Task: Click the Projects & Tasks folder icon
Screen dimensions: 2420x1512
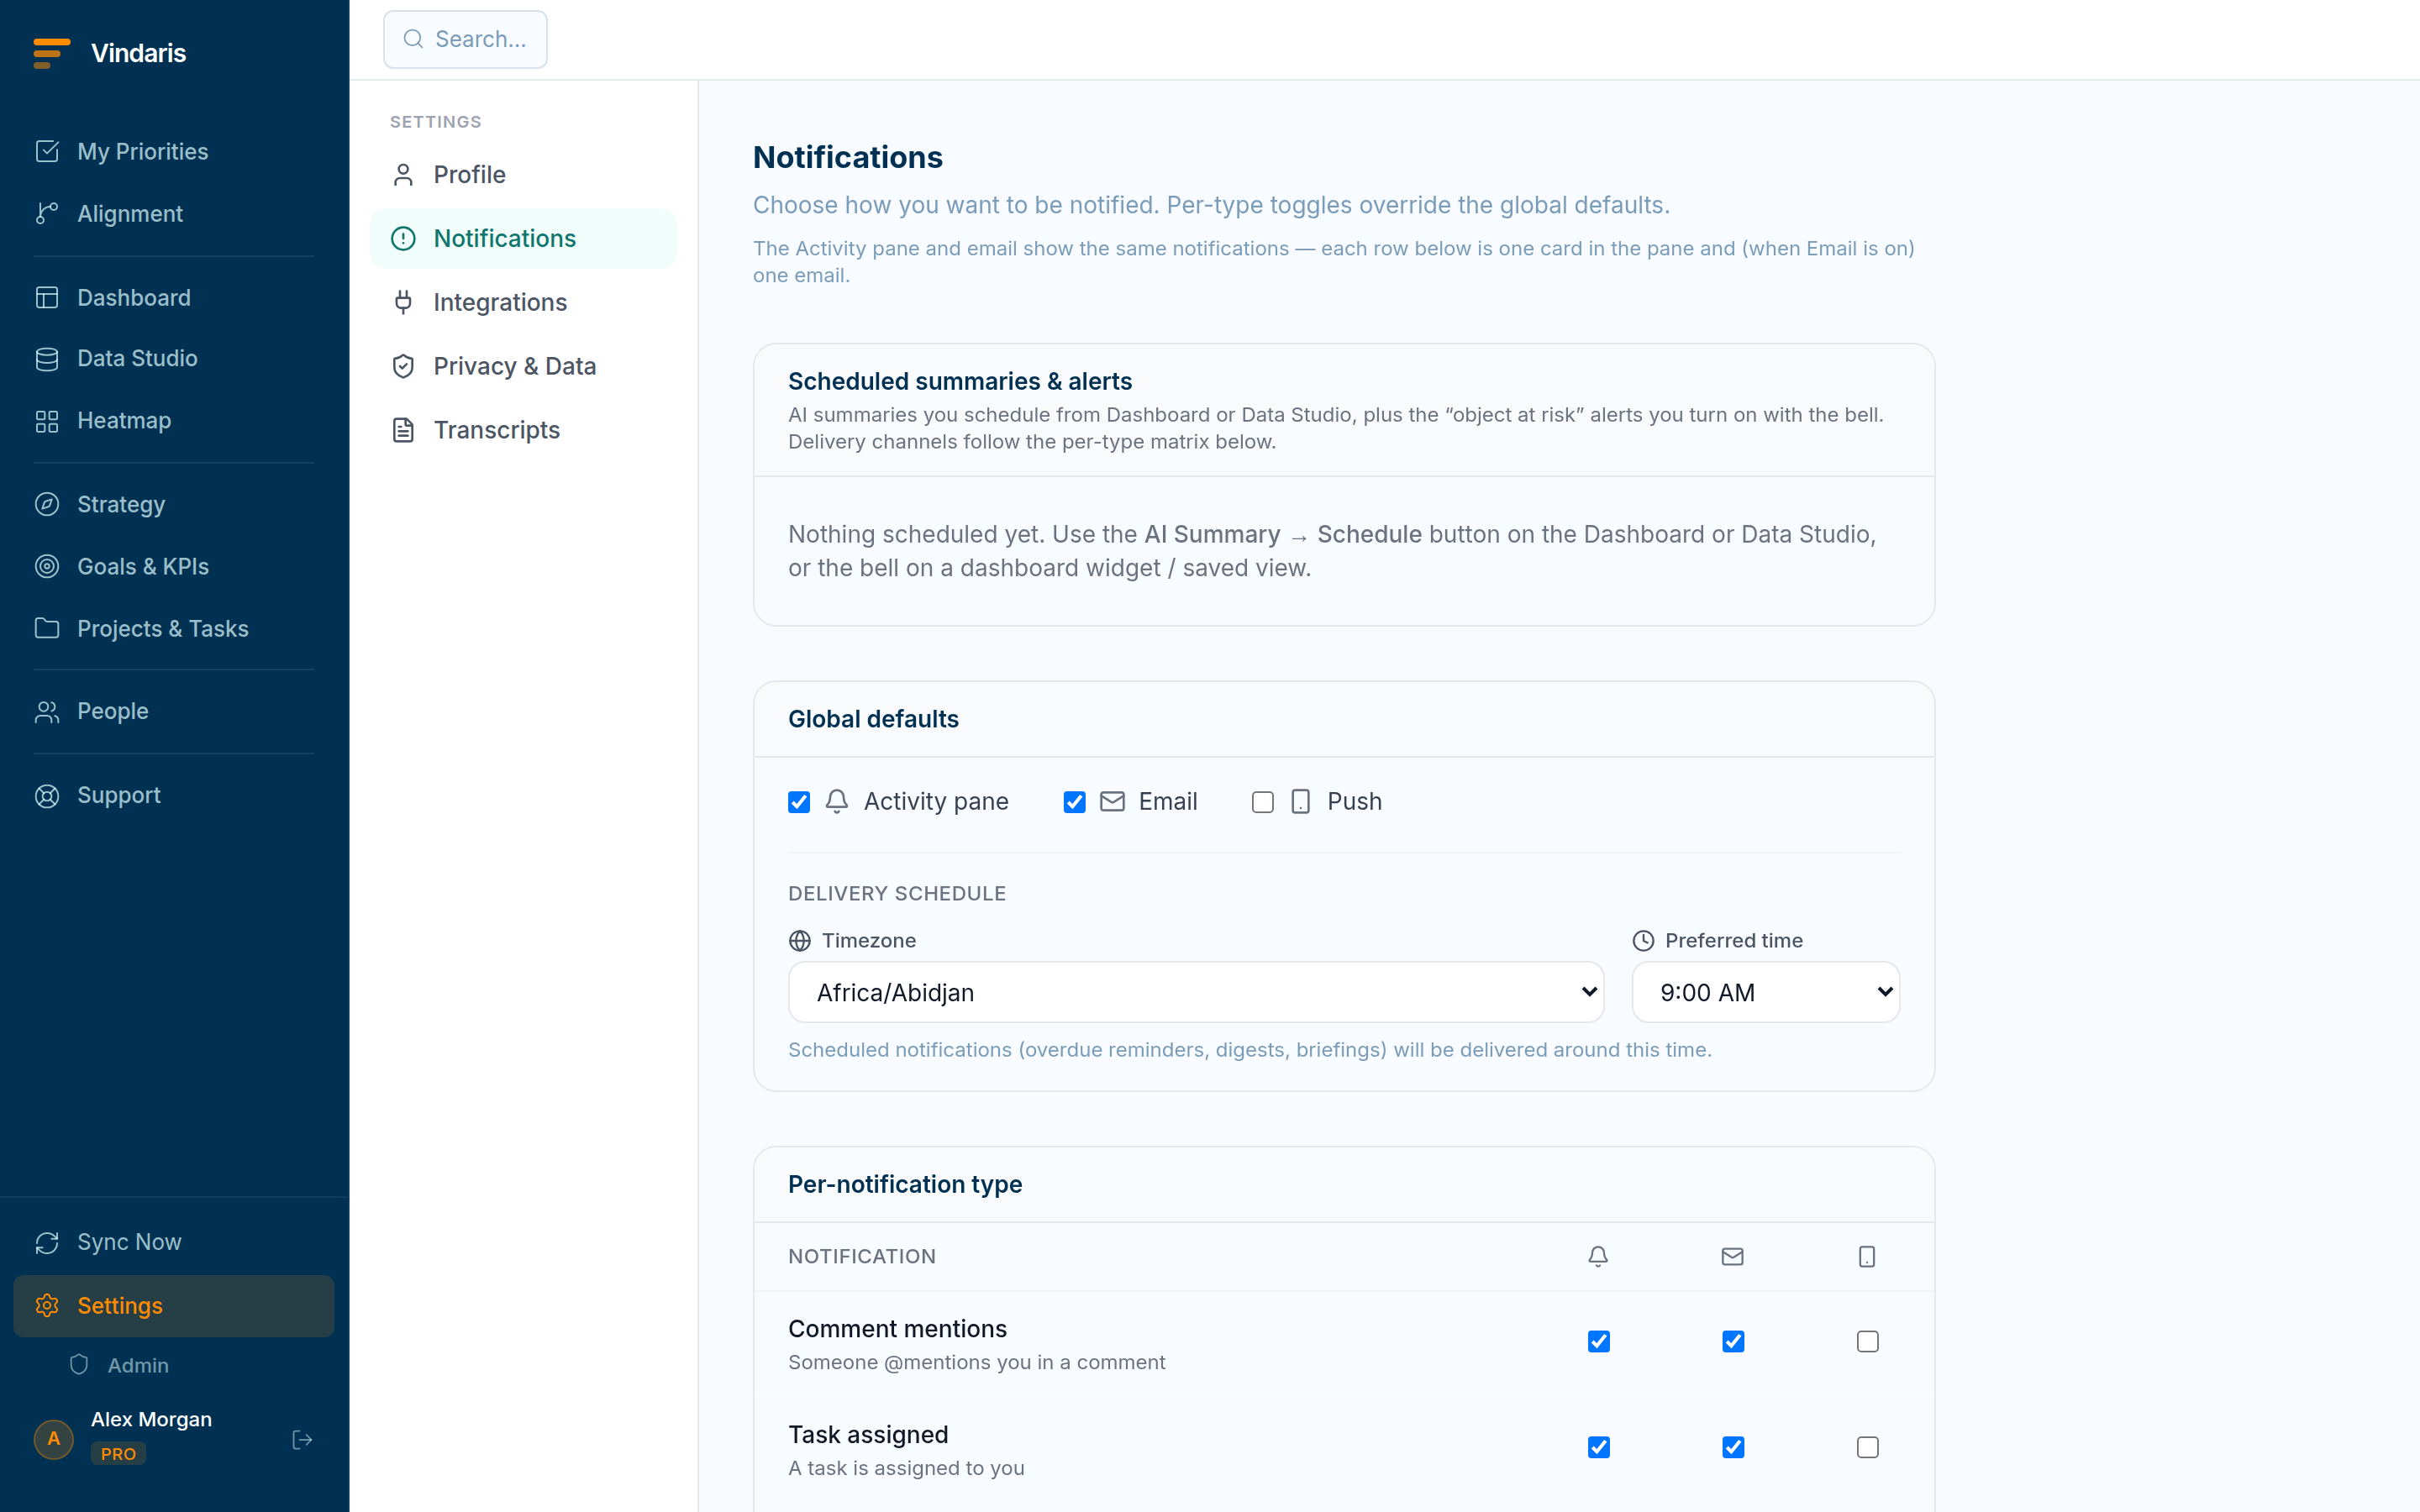Action: 47,628
